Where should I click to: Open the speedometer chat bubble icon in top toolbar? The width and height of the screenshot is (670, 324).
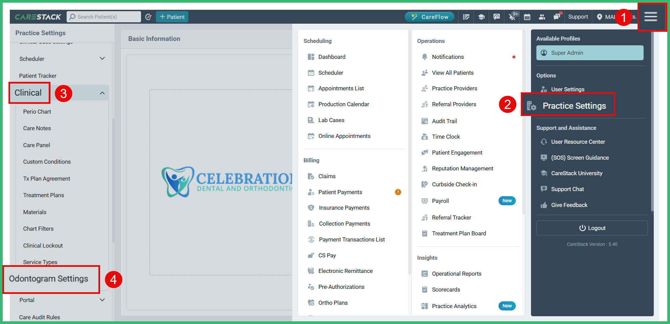(496, 17)
